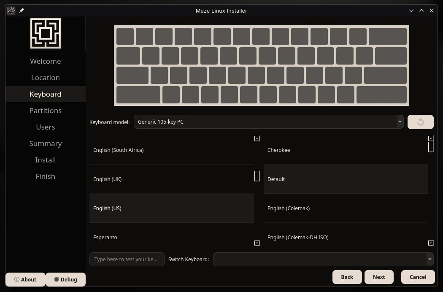The width and height of the screenshot is (443, 292).
Task: Click the Next button
Action: [x=379, y=277]
